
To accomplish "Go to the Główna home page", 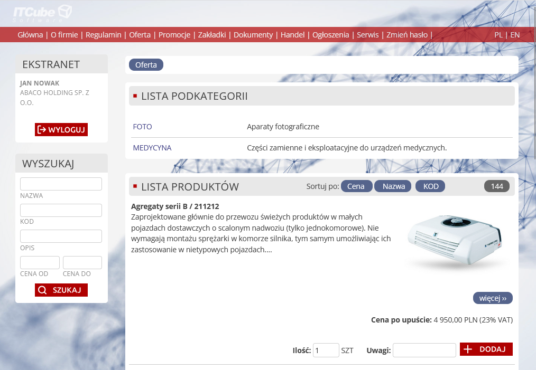I will 30,35.
